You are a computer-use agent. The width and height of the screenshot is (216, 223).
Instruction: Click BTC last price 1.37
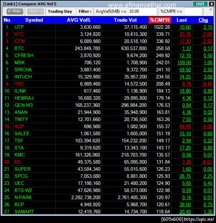pyautogui.click(x=186, y=49)
